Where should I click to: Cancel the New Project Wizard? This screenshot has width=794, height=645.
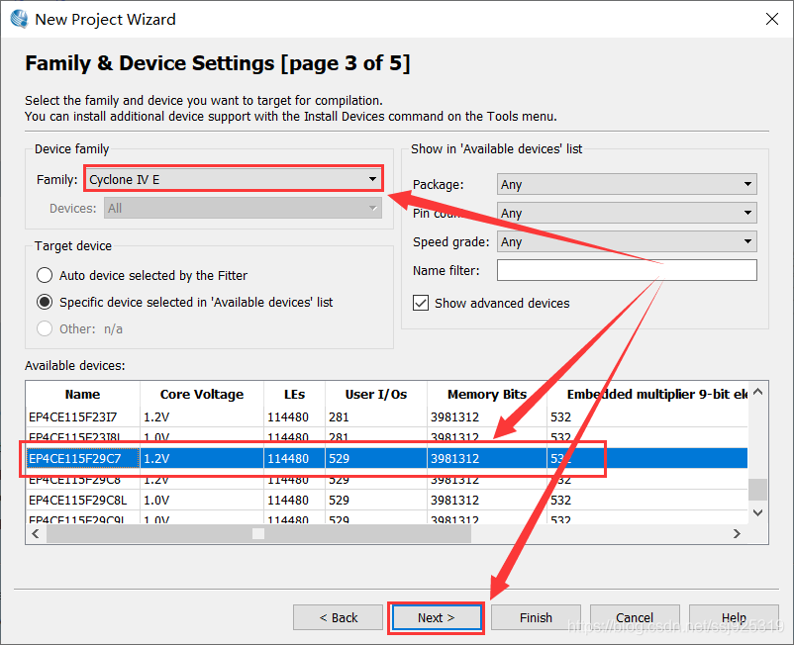635,617
